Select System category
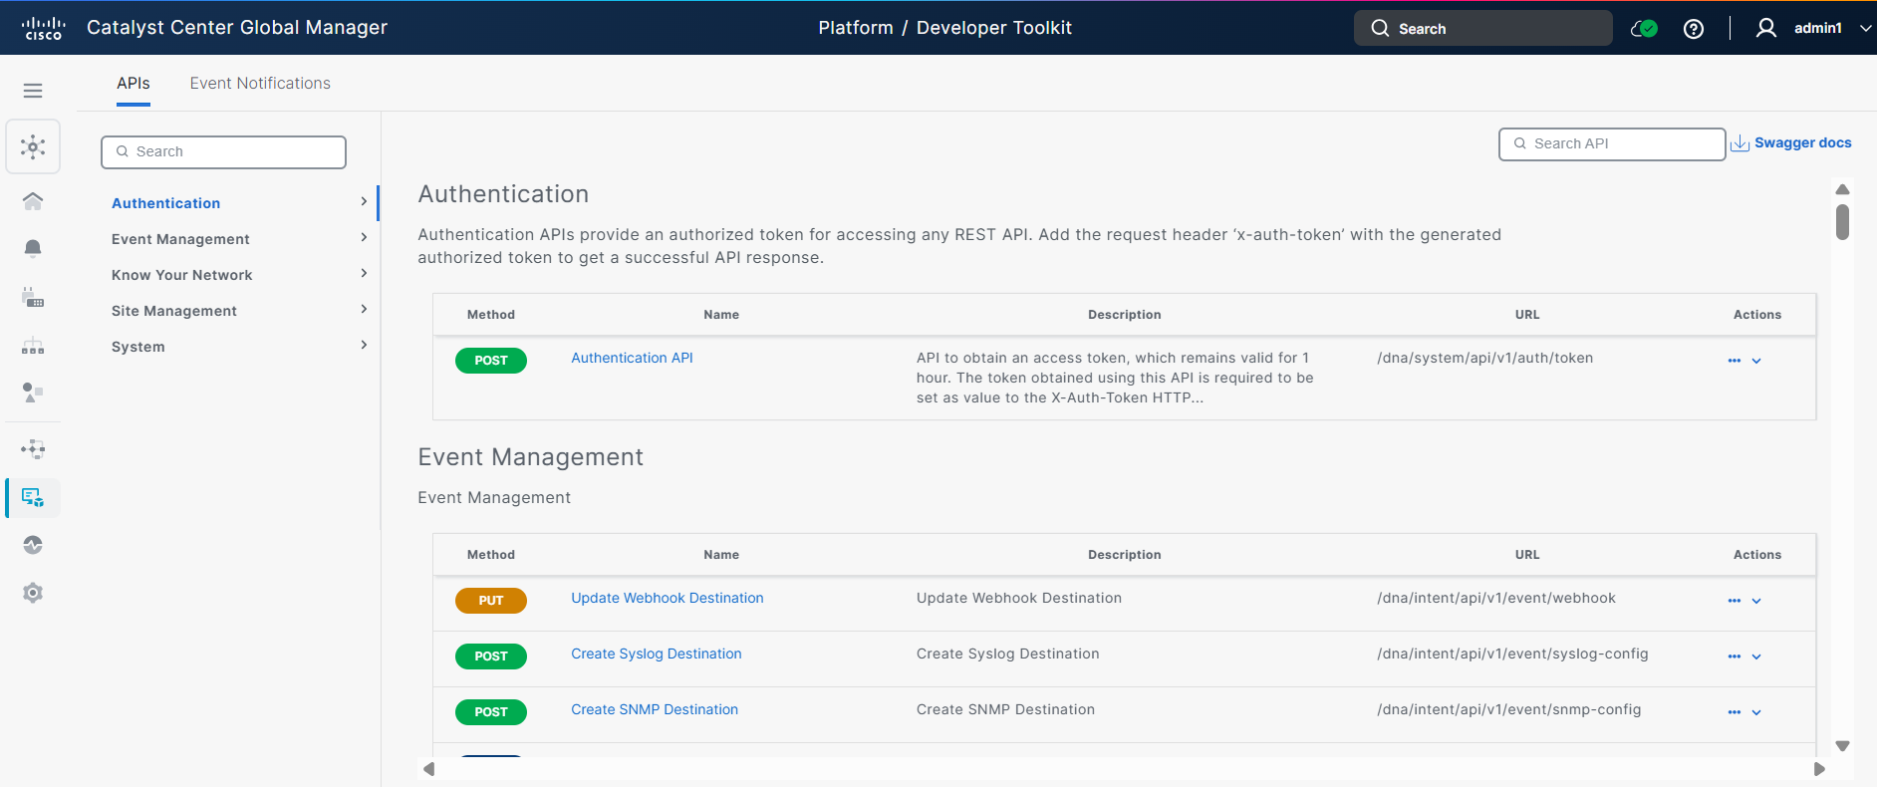The width and height of the screenshot is (1877, 787). [x=138, y=347]
